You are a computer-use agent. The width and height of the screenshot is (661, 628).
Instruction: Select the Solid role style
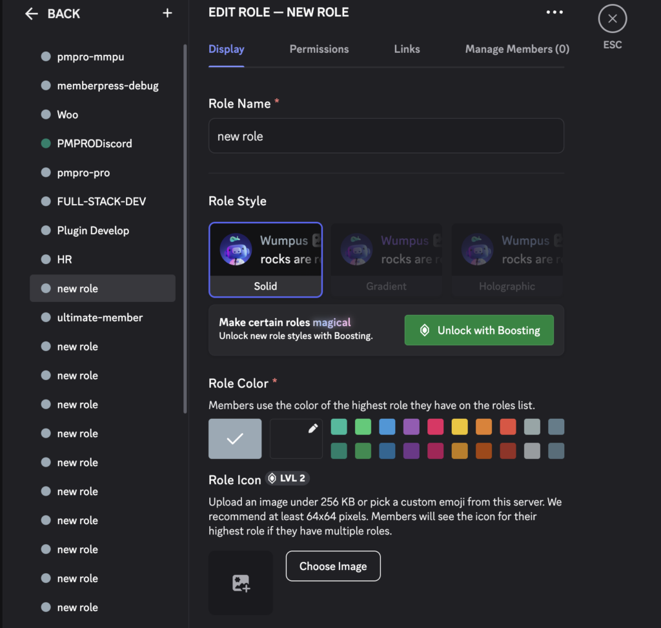pyautogui.click(x=265, y=260)
